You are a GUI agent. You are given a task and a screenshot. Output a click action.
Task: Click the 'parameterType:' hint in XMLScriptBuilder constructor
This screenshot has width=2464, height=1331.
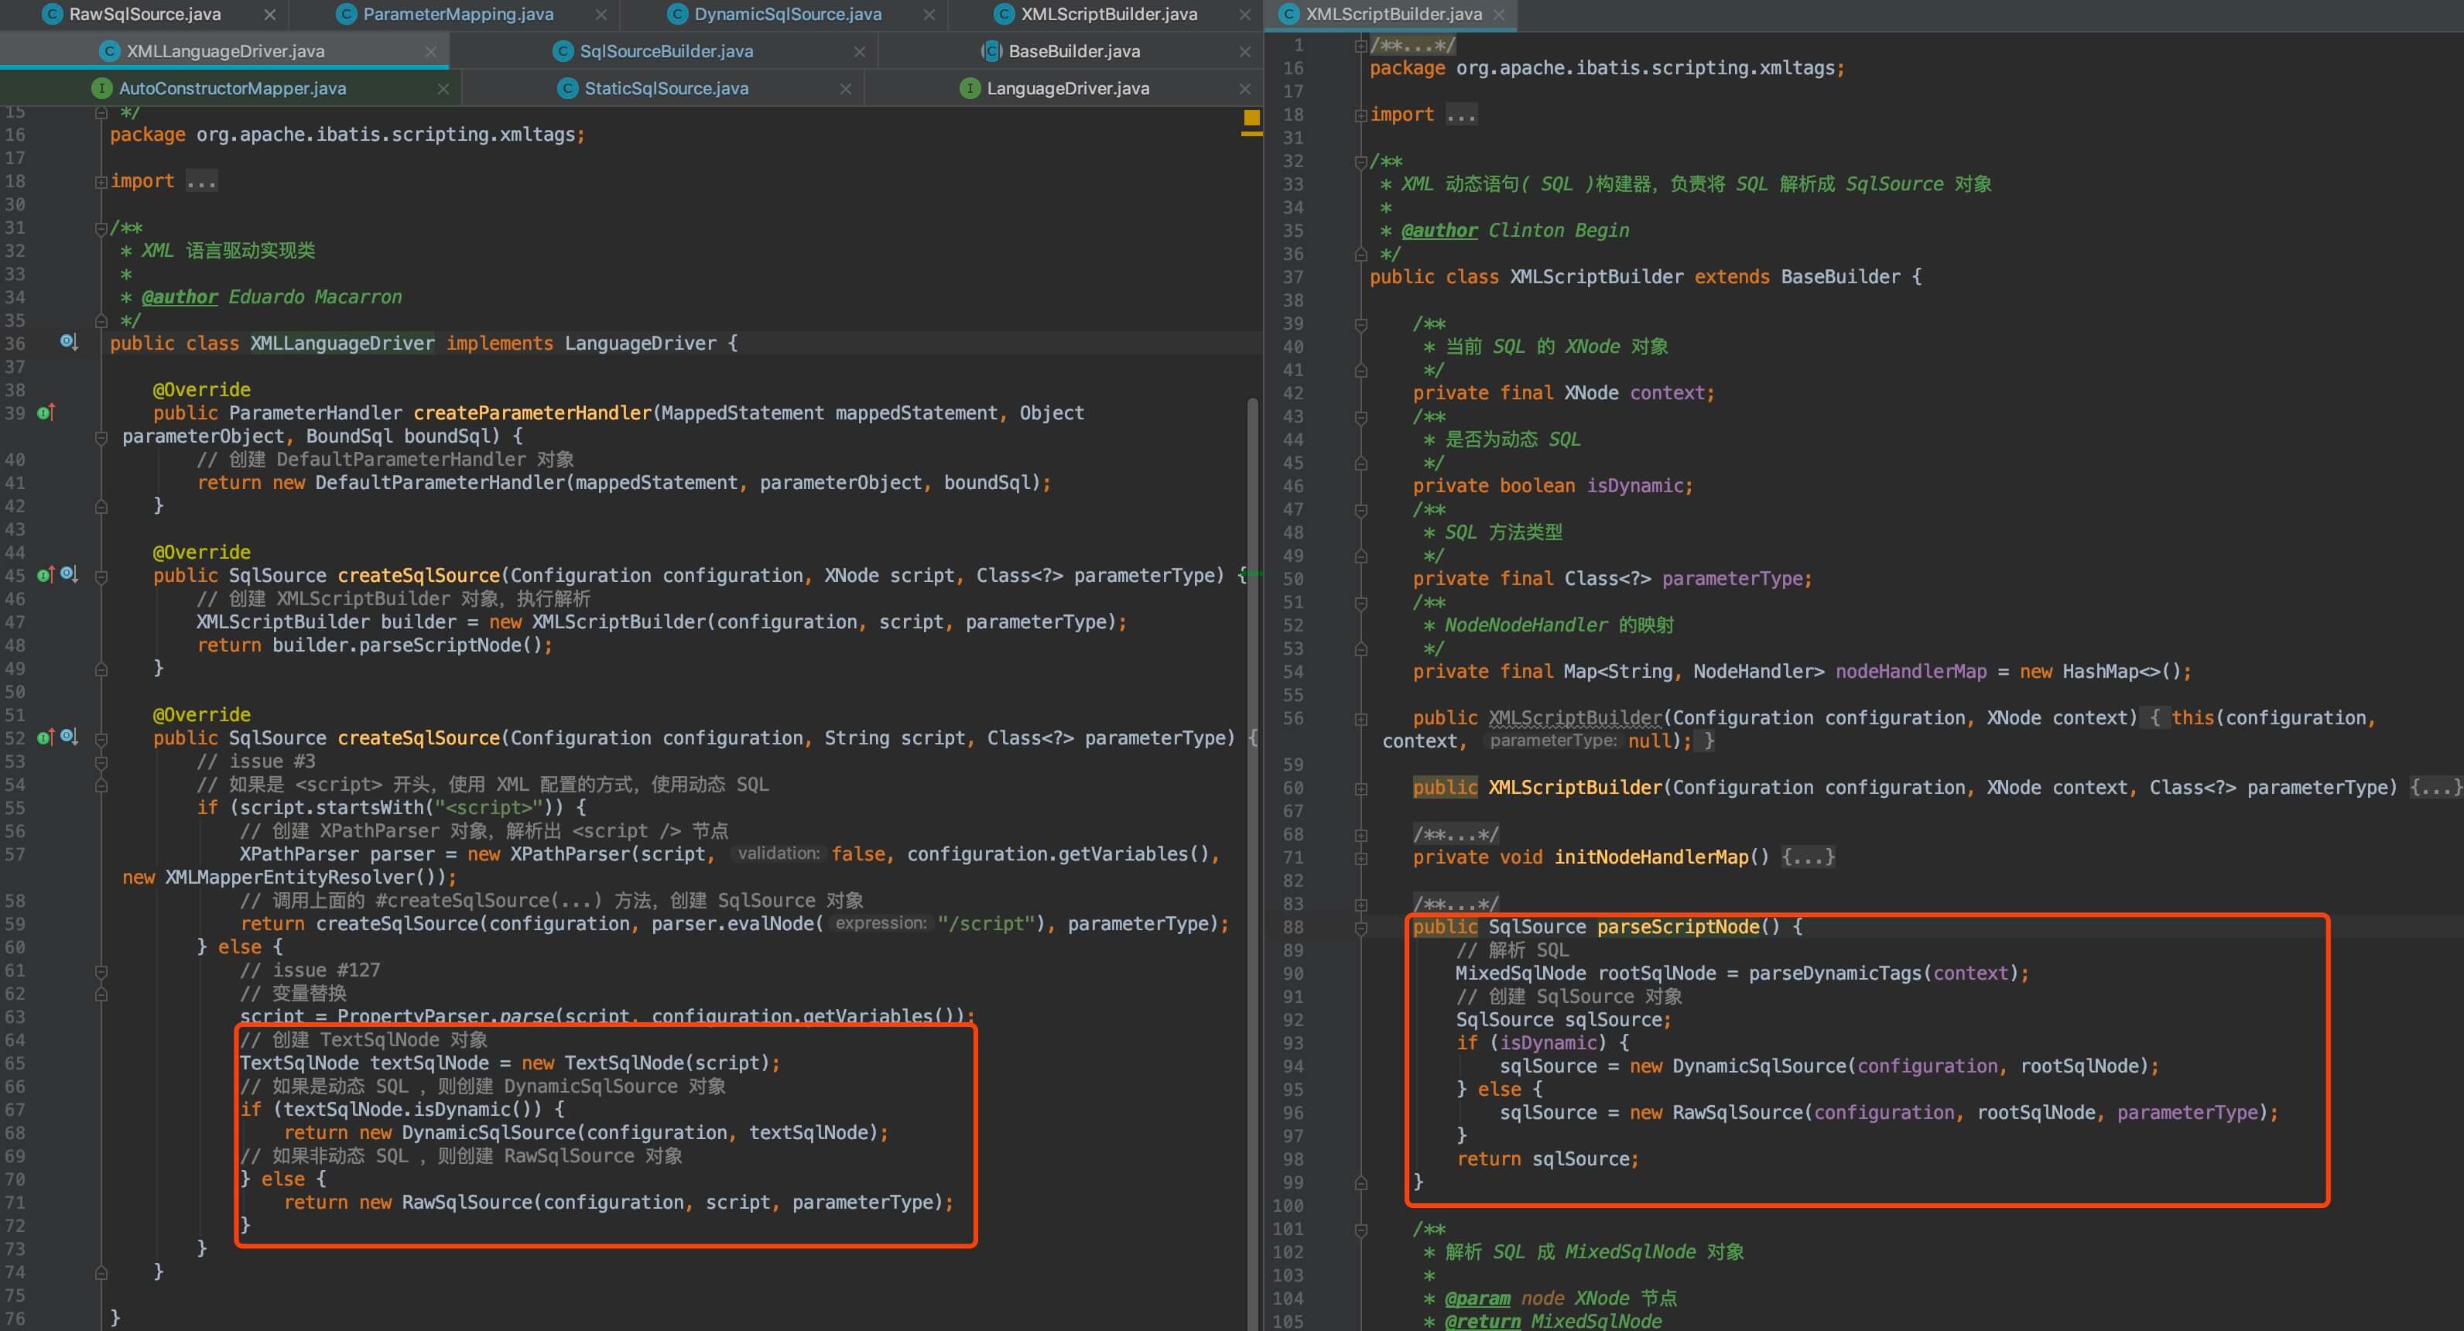1553,741
